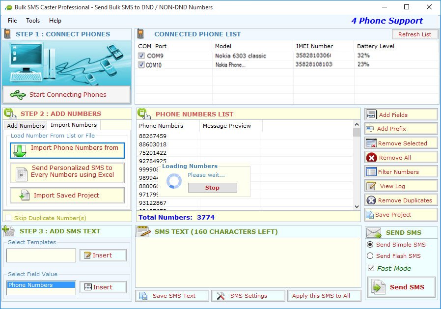Click the Start Connecting Phones USB icon

tap(18, 94)
